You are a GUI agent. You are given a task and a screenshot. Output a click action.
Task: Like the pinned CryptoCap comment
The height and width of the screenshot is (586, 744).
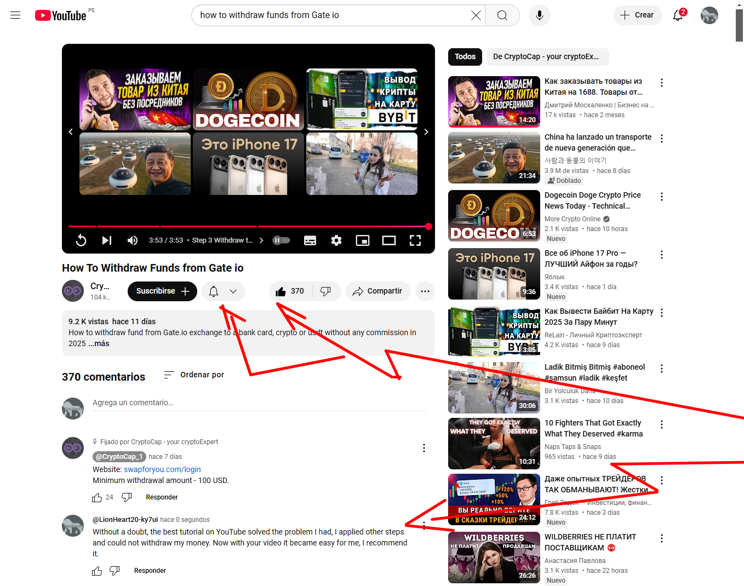[x=97, y=497]
